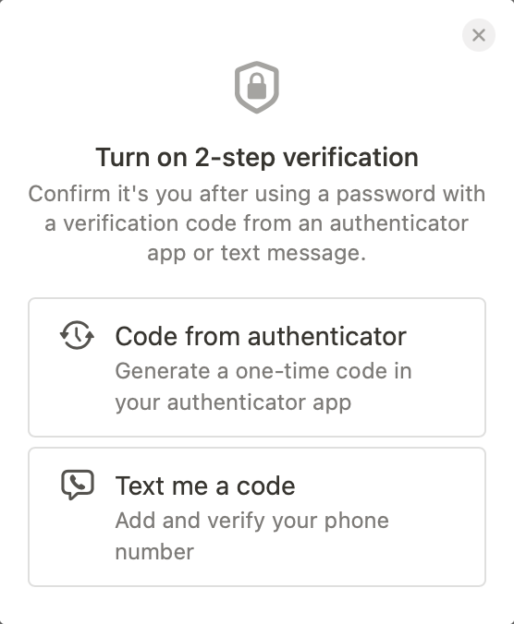
Task: Click "a verification code from an authenticator" line
Action: 257,223
